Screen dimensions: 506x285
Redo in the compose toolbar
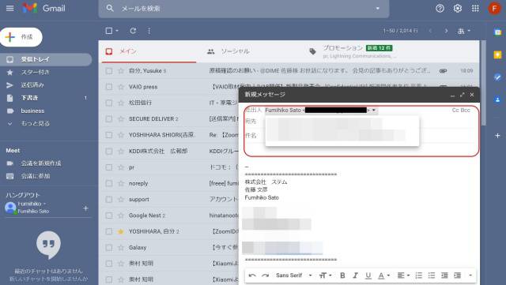click(266, 276)
